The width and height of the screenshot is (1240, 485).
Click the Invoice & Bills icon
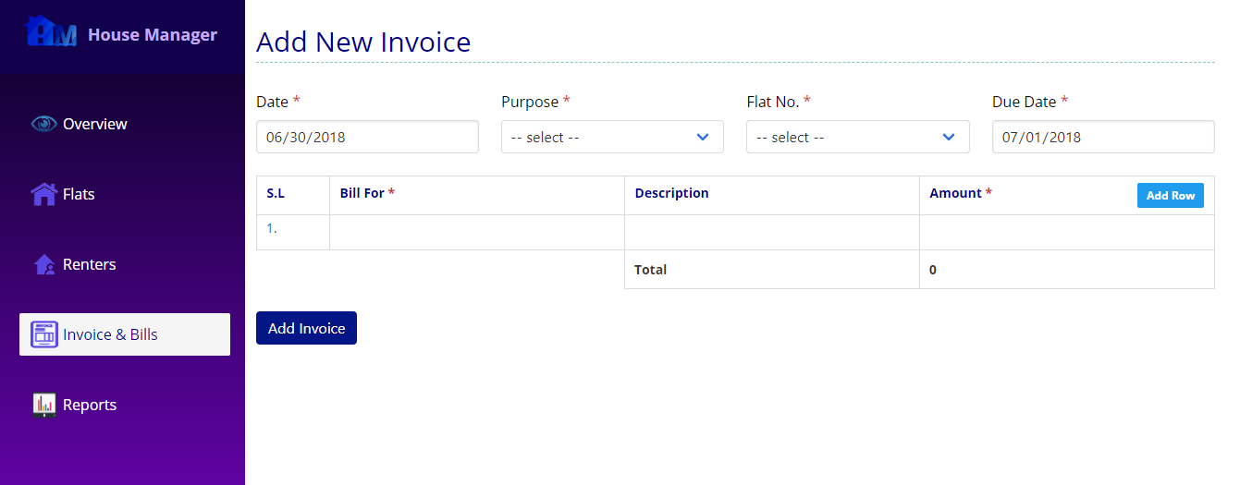pos(43,334)
